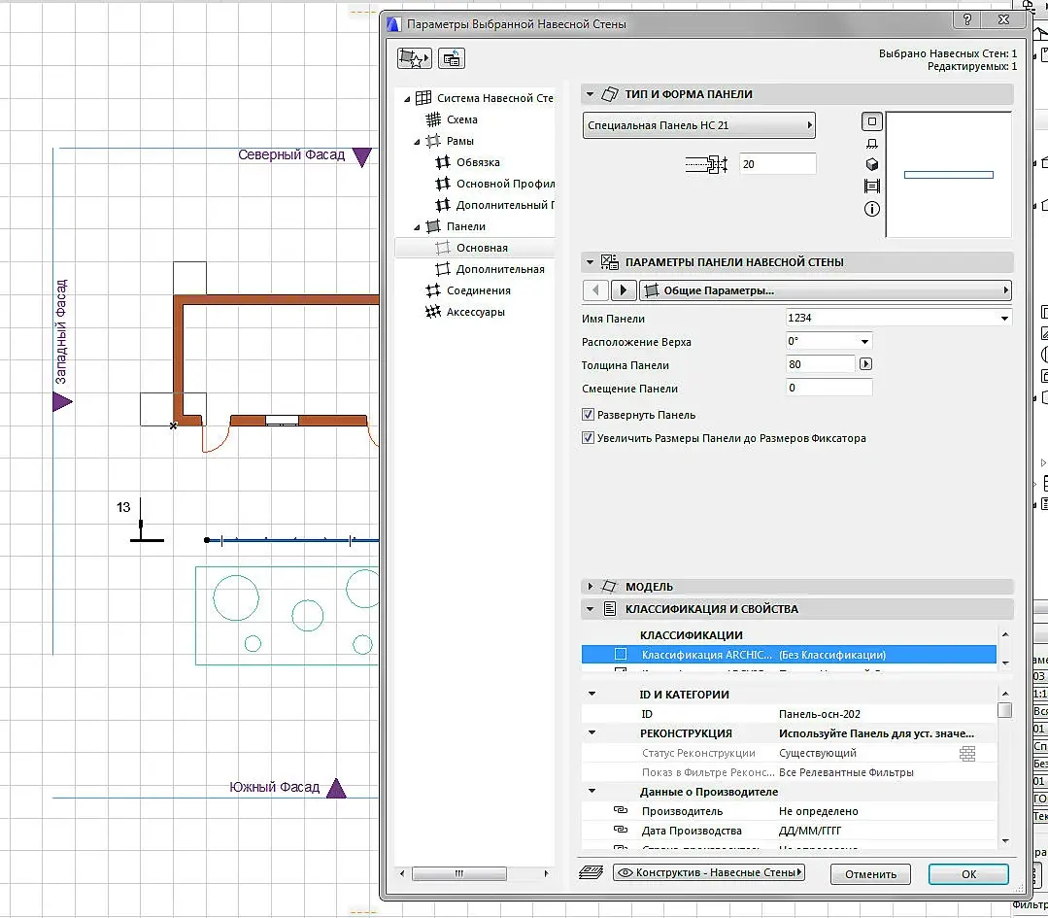Confirm settings with the OK button
The height and width of the screenshot is (918, 1048).
point(967,873)
